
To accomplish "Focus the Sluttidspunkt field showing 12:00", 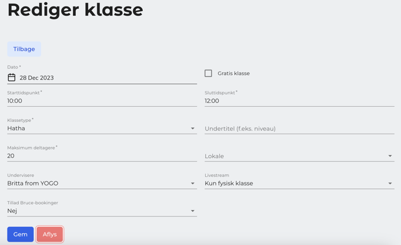I will (x=300, y=101).
